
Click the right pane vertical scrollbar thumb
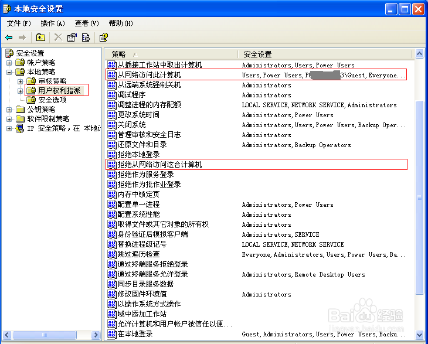(x=420, y=197)
